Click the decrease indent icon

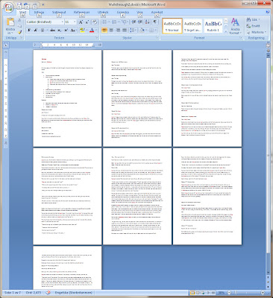coord(134,22)
